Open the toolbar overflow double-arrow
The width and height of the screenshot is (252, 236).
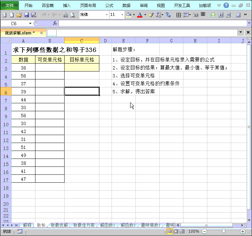[x=245, y=15]
